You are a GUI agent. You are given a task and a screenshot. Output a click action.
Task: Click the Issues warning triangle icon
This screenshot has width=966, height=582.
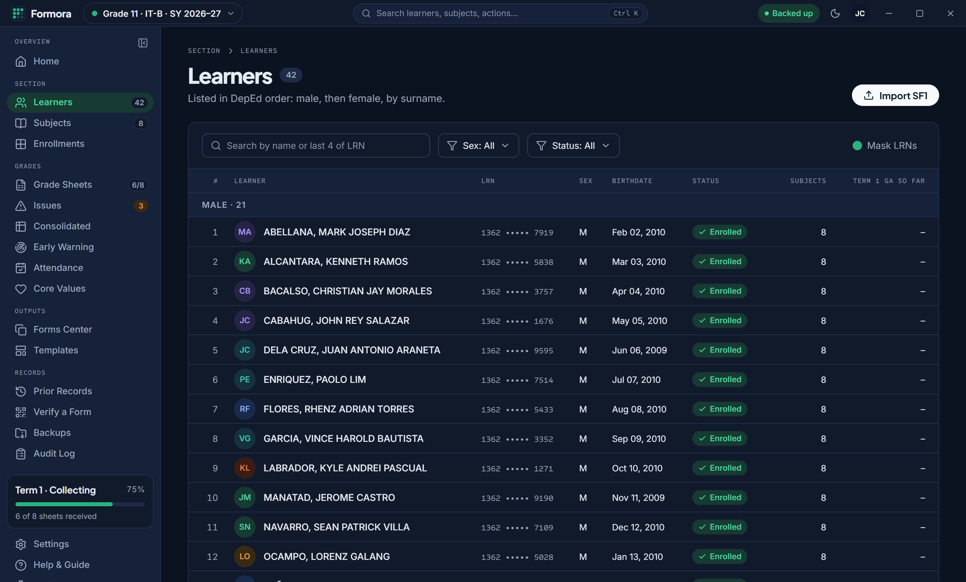pos(21,206)
